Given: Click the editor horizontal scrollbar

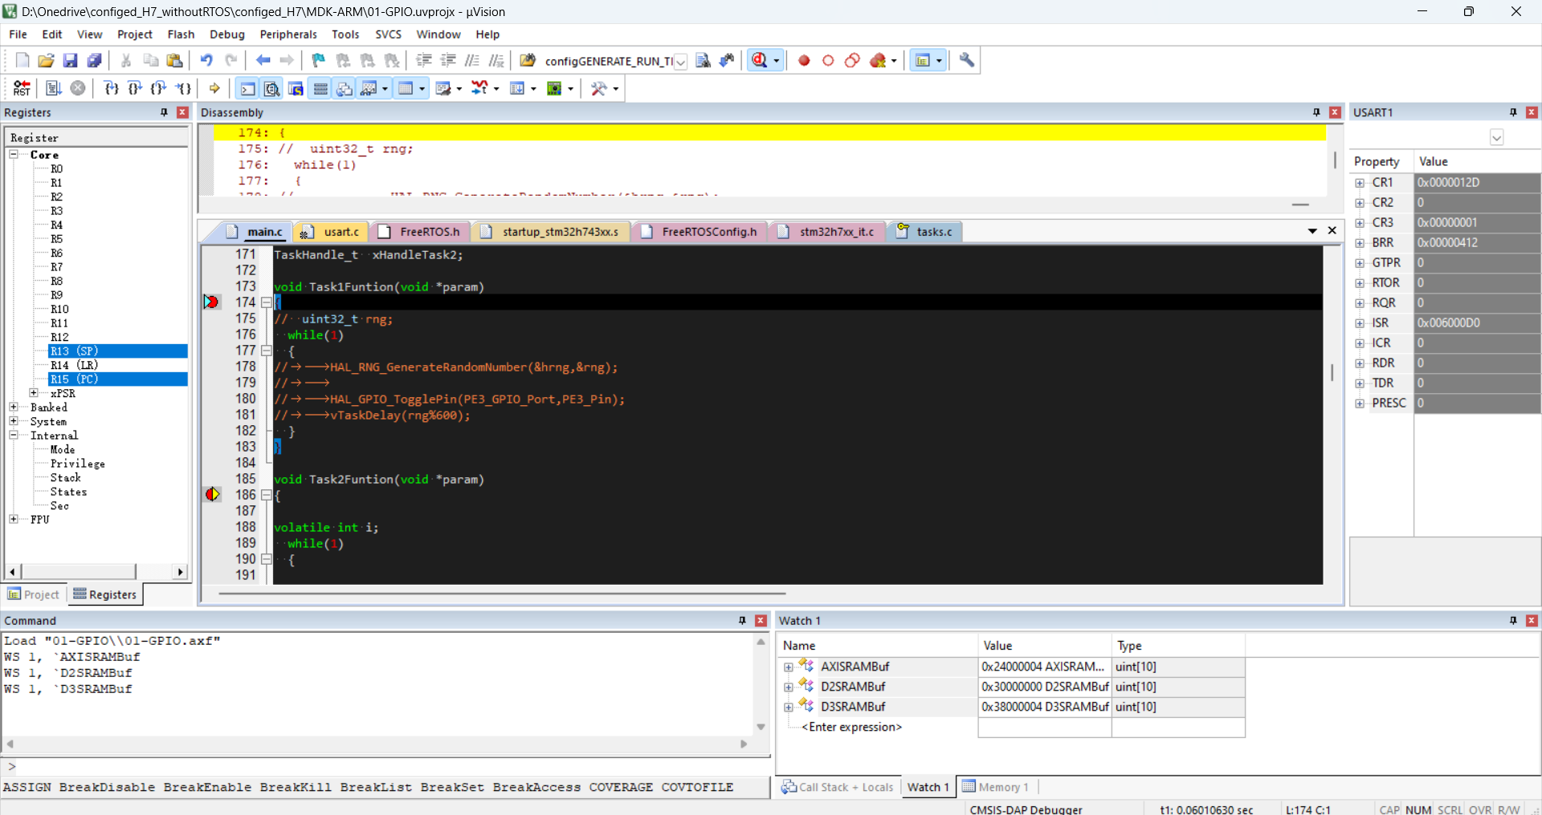Looking at the screenshot, I should (x=502, y=594).
